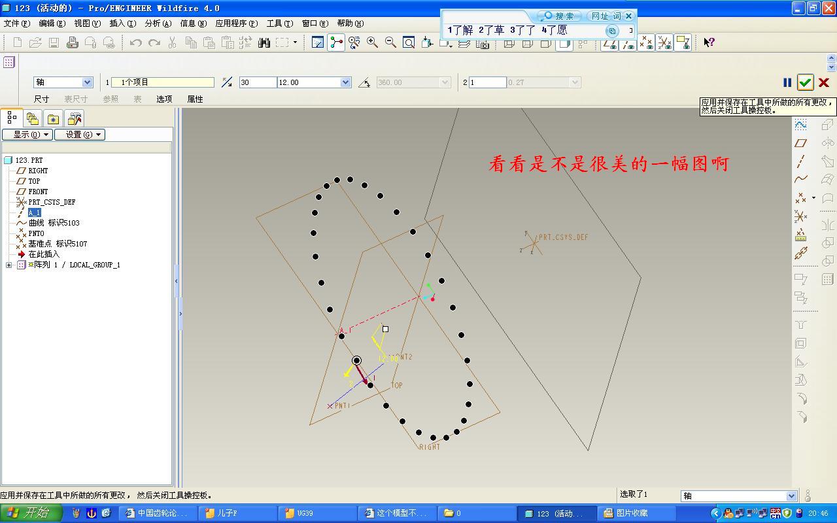Select the RIGHT plane in model tree
Viewport: 837px width, 523px height.
[37, 171]
